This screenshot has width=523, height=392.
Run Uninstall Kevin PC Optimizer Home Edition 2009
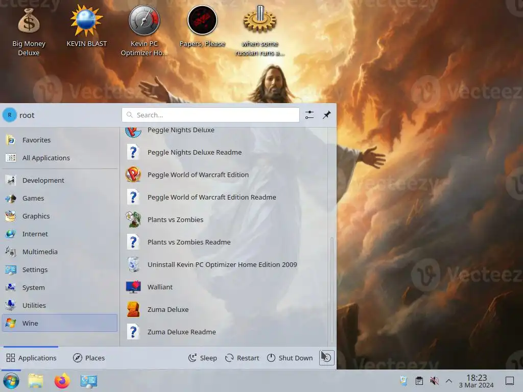(224, 264)
